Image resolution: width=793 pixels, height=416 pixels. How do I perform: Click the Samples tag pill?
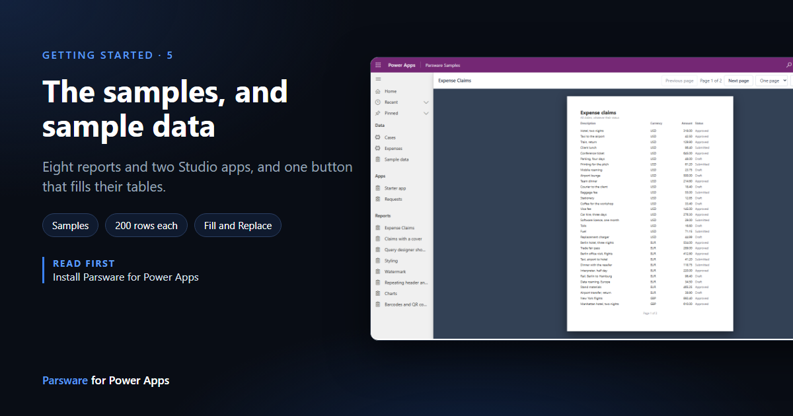pyautogui.click(x=71, y=226)
